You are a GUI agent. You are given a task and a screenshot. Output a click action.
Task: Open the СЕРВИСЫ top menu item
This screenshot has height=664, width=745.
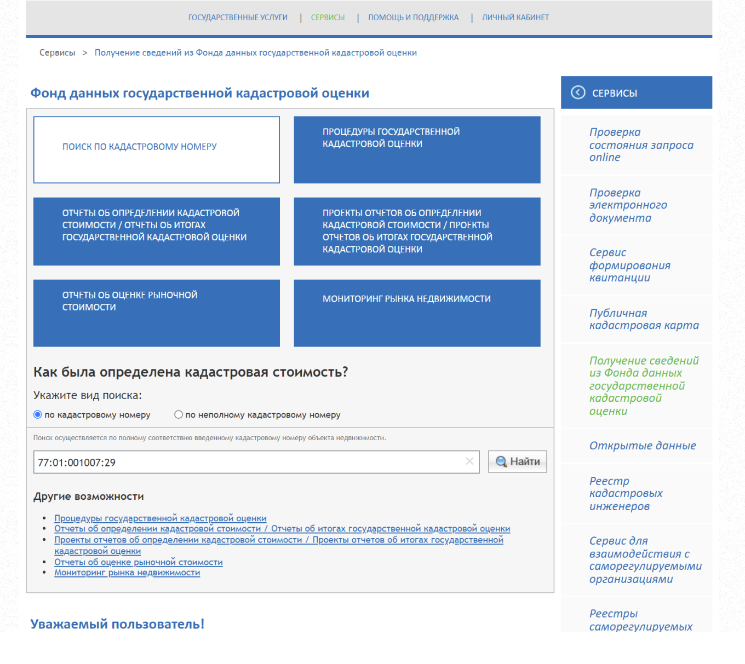[x=328, y=18]
